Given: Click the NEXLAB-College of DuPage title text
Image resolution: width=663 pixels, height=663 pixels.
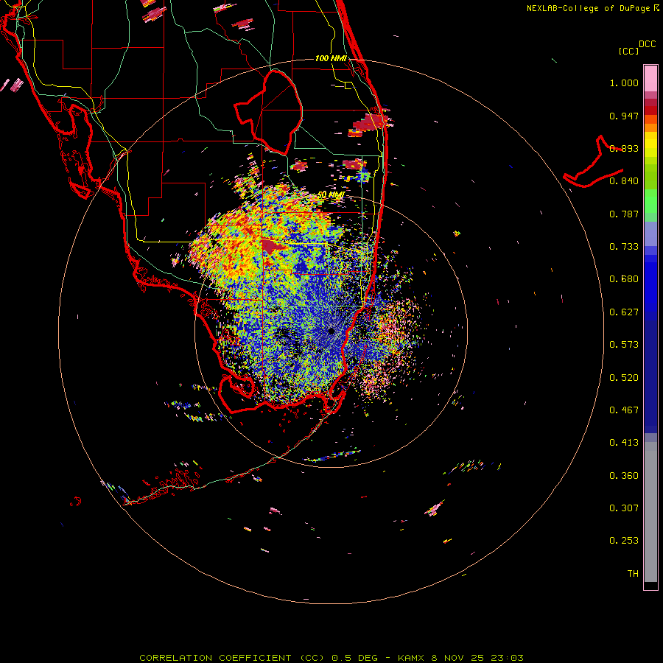Looking at the screenshot, I should coord(592,8).
